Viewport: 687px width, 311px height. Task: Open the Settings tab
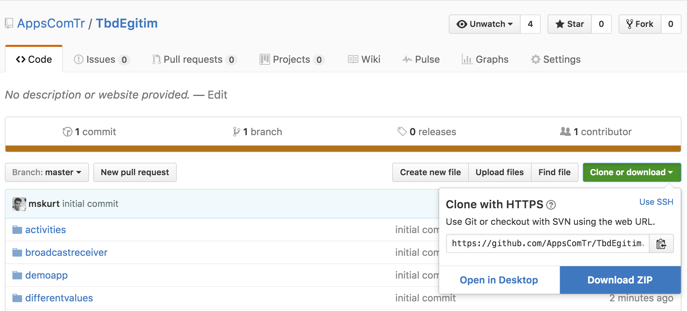[555, 59]
